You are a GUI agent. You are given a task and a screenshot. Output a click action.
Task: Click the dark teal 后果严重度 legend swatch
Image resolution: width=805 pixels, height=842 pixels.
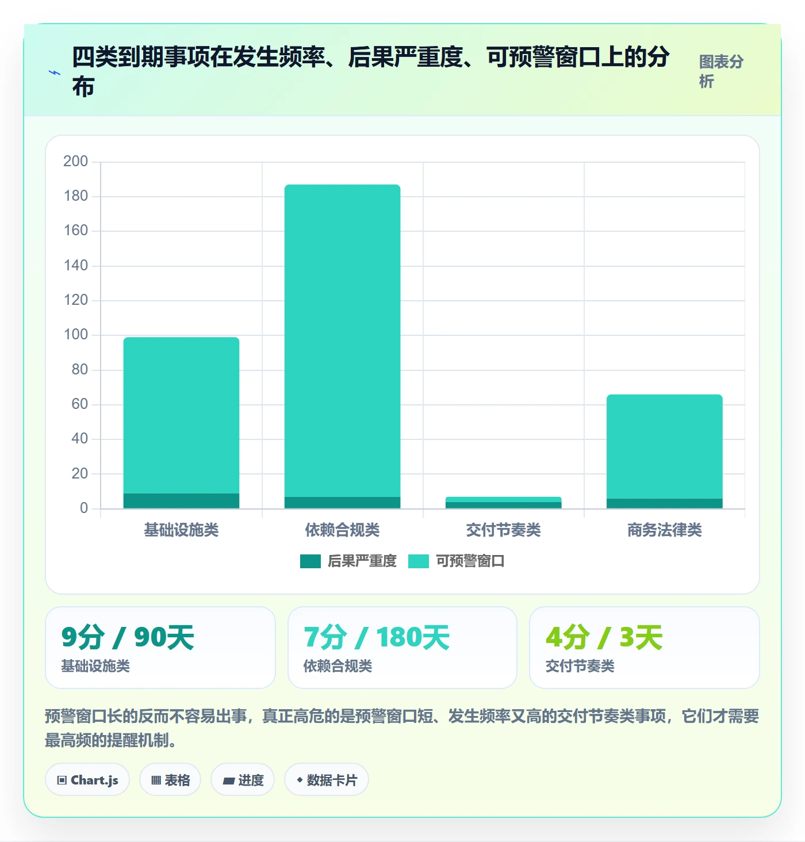click(x=310, y=561)
